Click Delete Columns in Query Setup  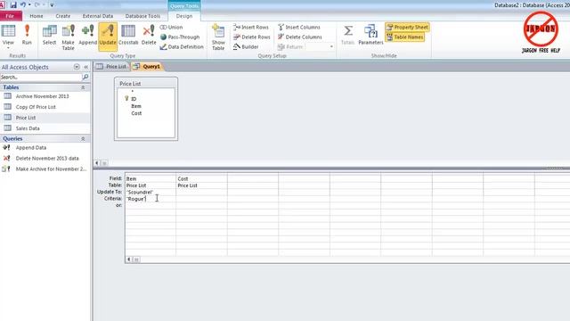(300, 37)
